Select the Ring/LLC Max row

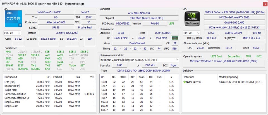[x=50, y=102]
